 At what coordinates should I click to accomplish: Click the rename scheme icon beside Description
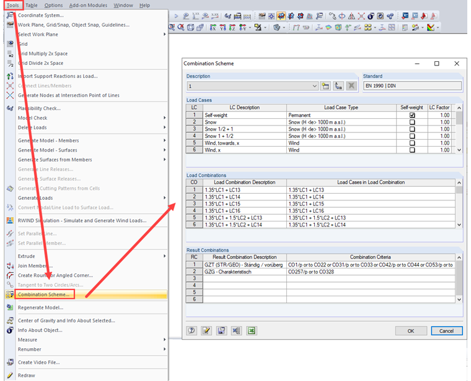(338, 86)
